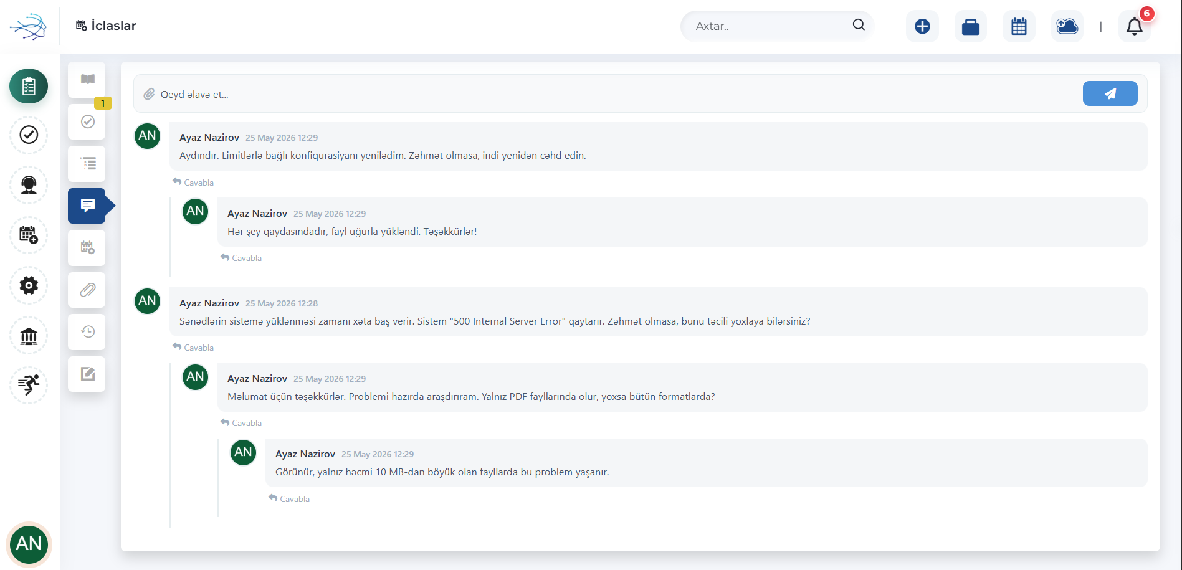Click author name on the 'Görünür, yalnız' reply
This screenshot has height=570, width=1182.
[x=305, y=454]
